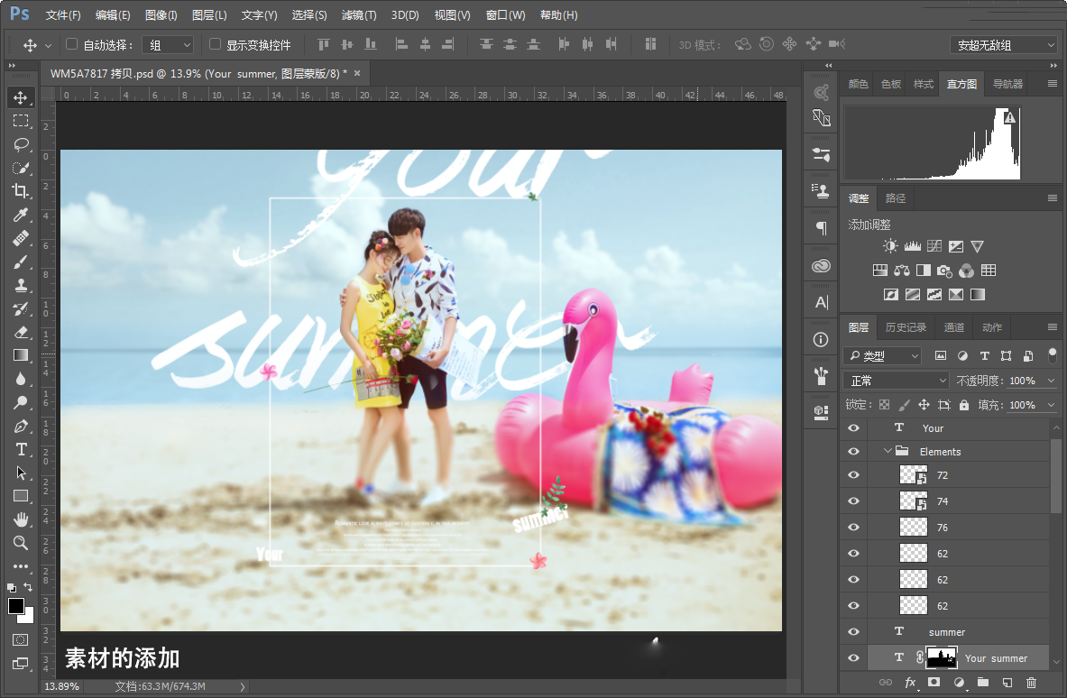Viewport: 1067px width, 698px height.
Task: Hide layer 74
Action: click(853, 501)
